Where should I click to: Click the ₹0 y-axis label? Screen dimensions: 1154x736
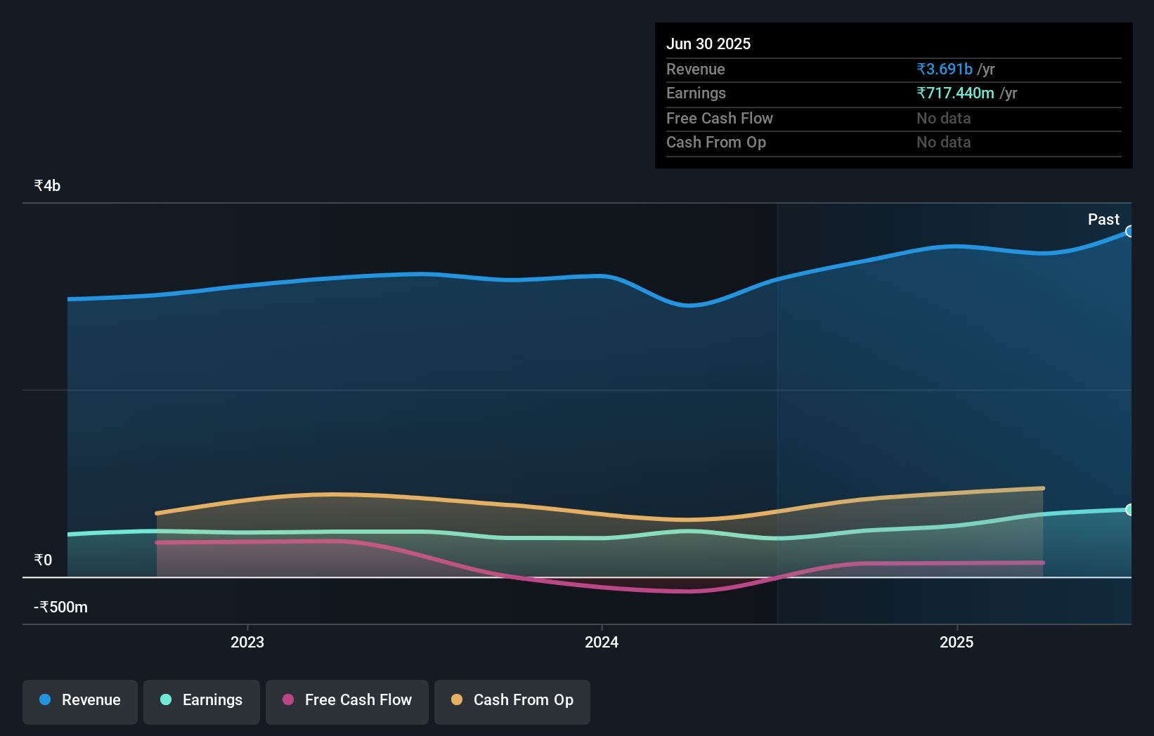tap(43, 560)
